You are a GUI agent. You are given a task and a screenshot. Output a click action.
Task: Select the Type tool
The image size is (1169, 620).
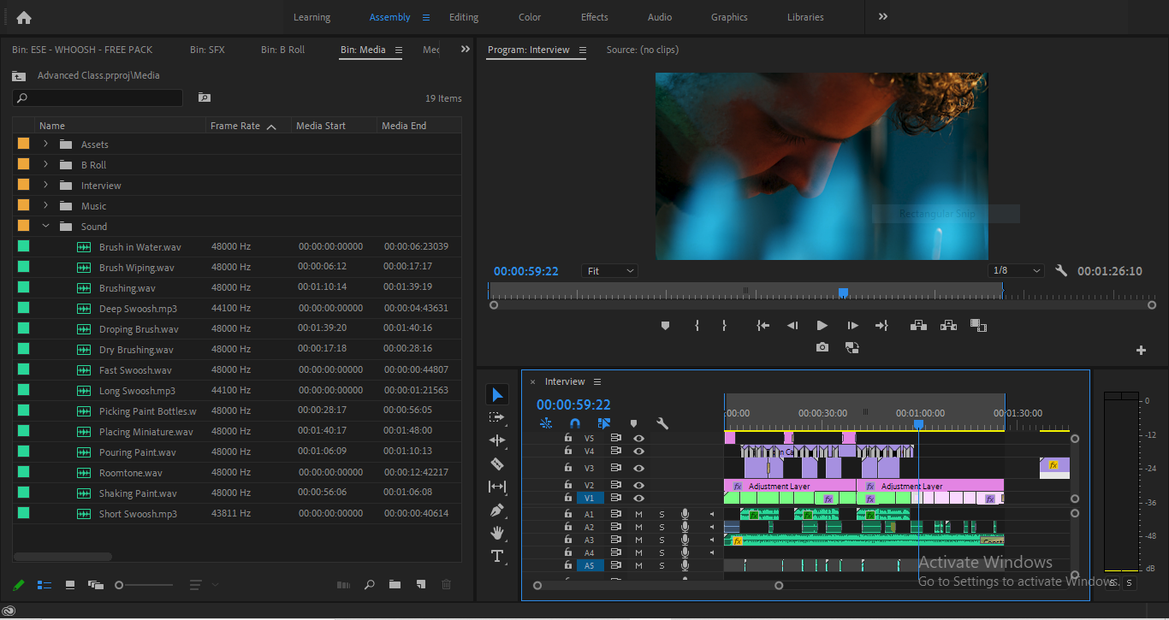tap(497, 556)
